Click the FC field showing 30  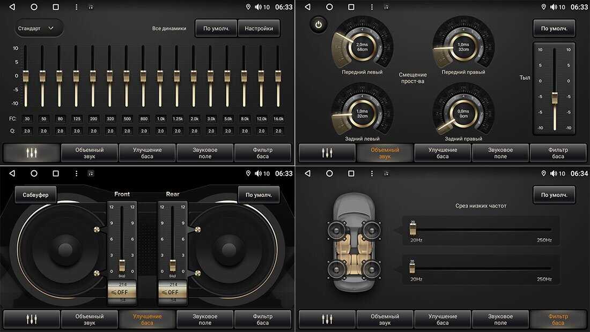(x=27, y=119)
